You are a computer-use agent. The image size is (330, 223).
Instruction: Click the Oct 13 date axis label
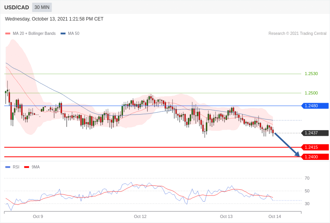point(226,216)
